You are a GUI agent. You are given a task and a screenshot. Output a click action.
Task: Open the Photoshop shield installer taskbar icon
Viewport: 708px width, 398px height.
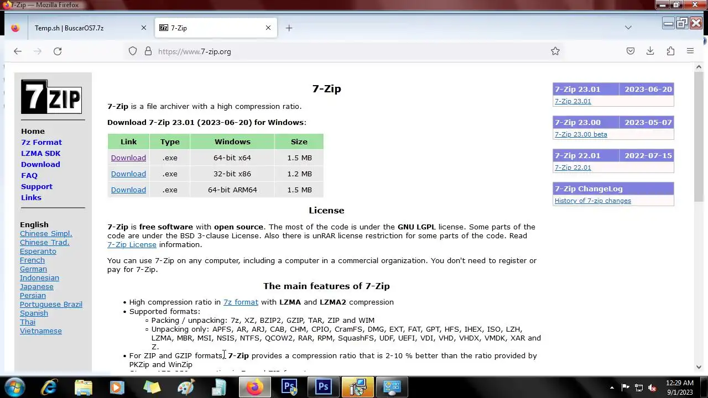[289, 387]
